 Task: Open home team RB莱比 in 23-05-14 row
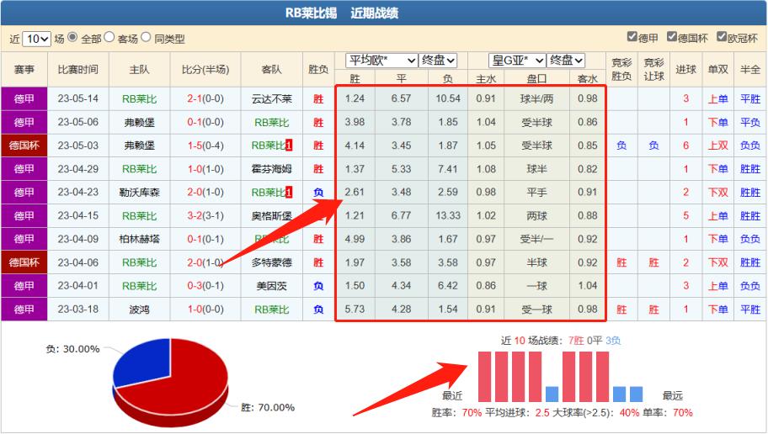(x=139, y=99)
